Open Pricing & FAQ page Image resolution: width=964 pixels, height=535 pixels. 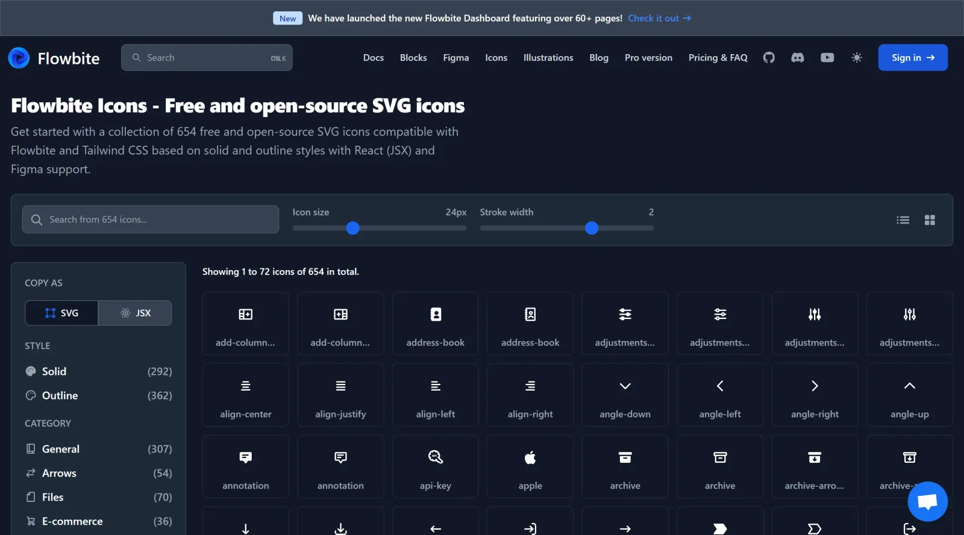tap(718, 58)
